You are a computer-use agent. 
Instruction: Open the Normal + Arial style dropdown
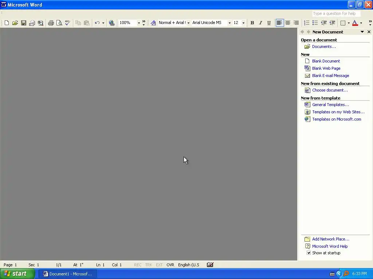click(188, 23)
